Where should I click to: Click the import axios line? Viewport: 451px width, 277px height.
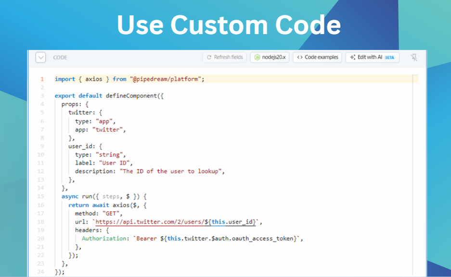(x=129, y=79)
